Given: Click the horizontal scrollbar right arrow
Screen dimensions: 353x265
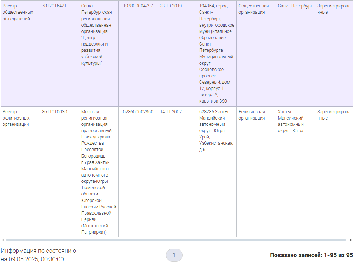Looking at the screenshot, I should 350,240.
